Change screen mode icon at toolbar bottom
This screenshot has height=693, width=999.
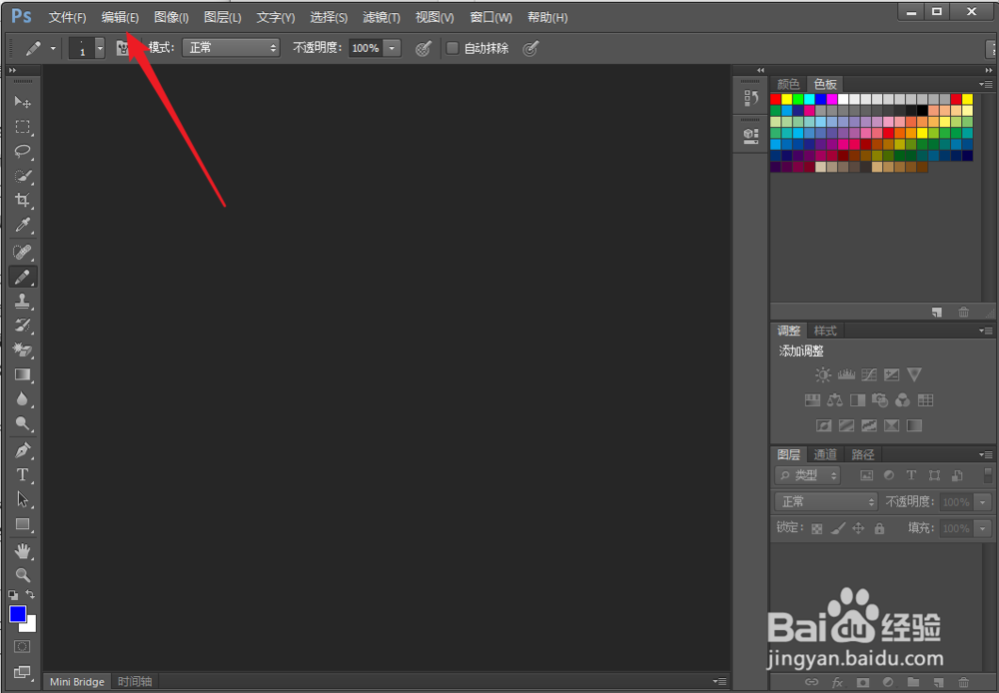coord(22,672)
